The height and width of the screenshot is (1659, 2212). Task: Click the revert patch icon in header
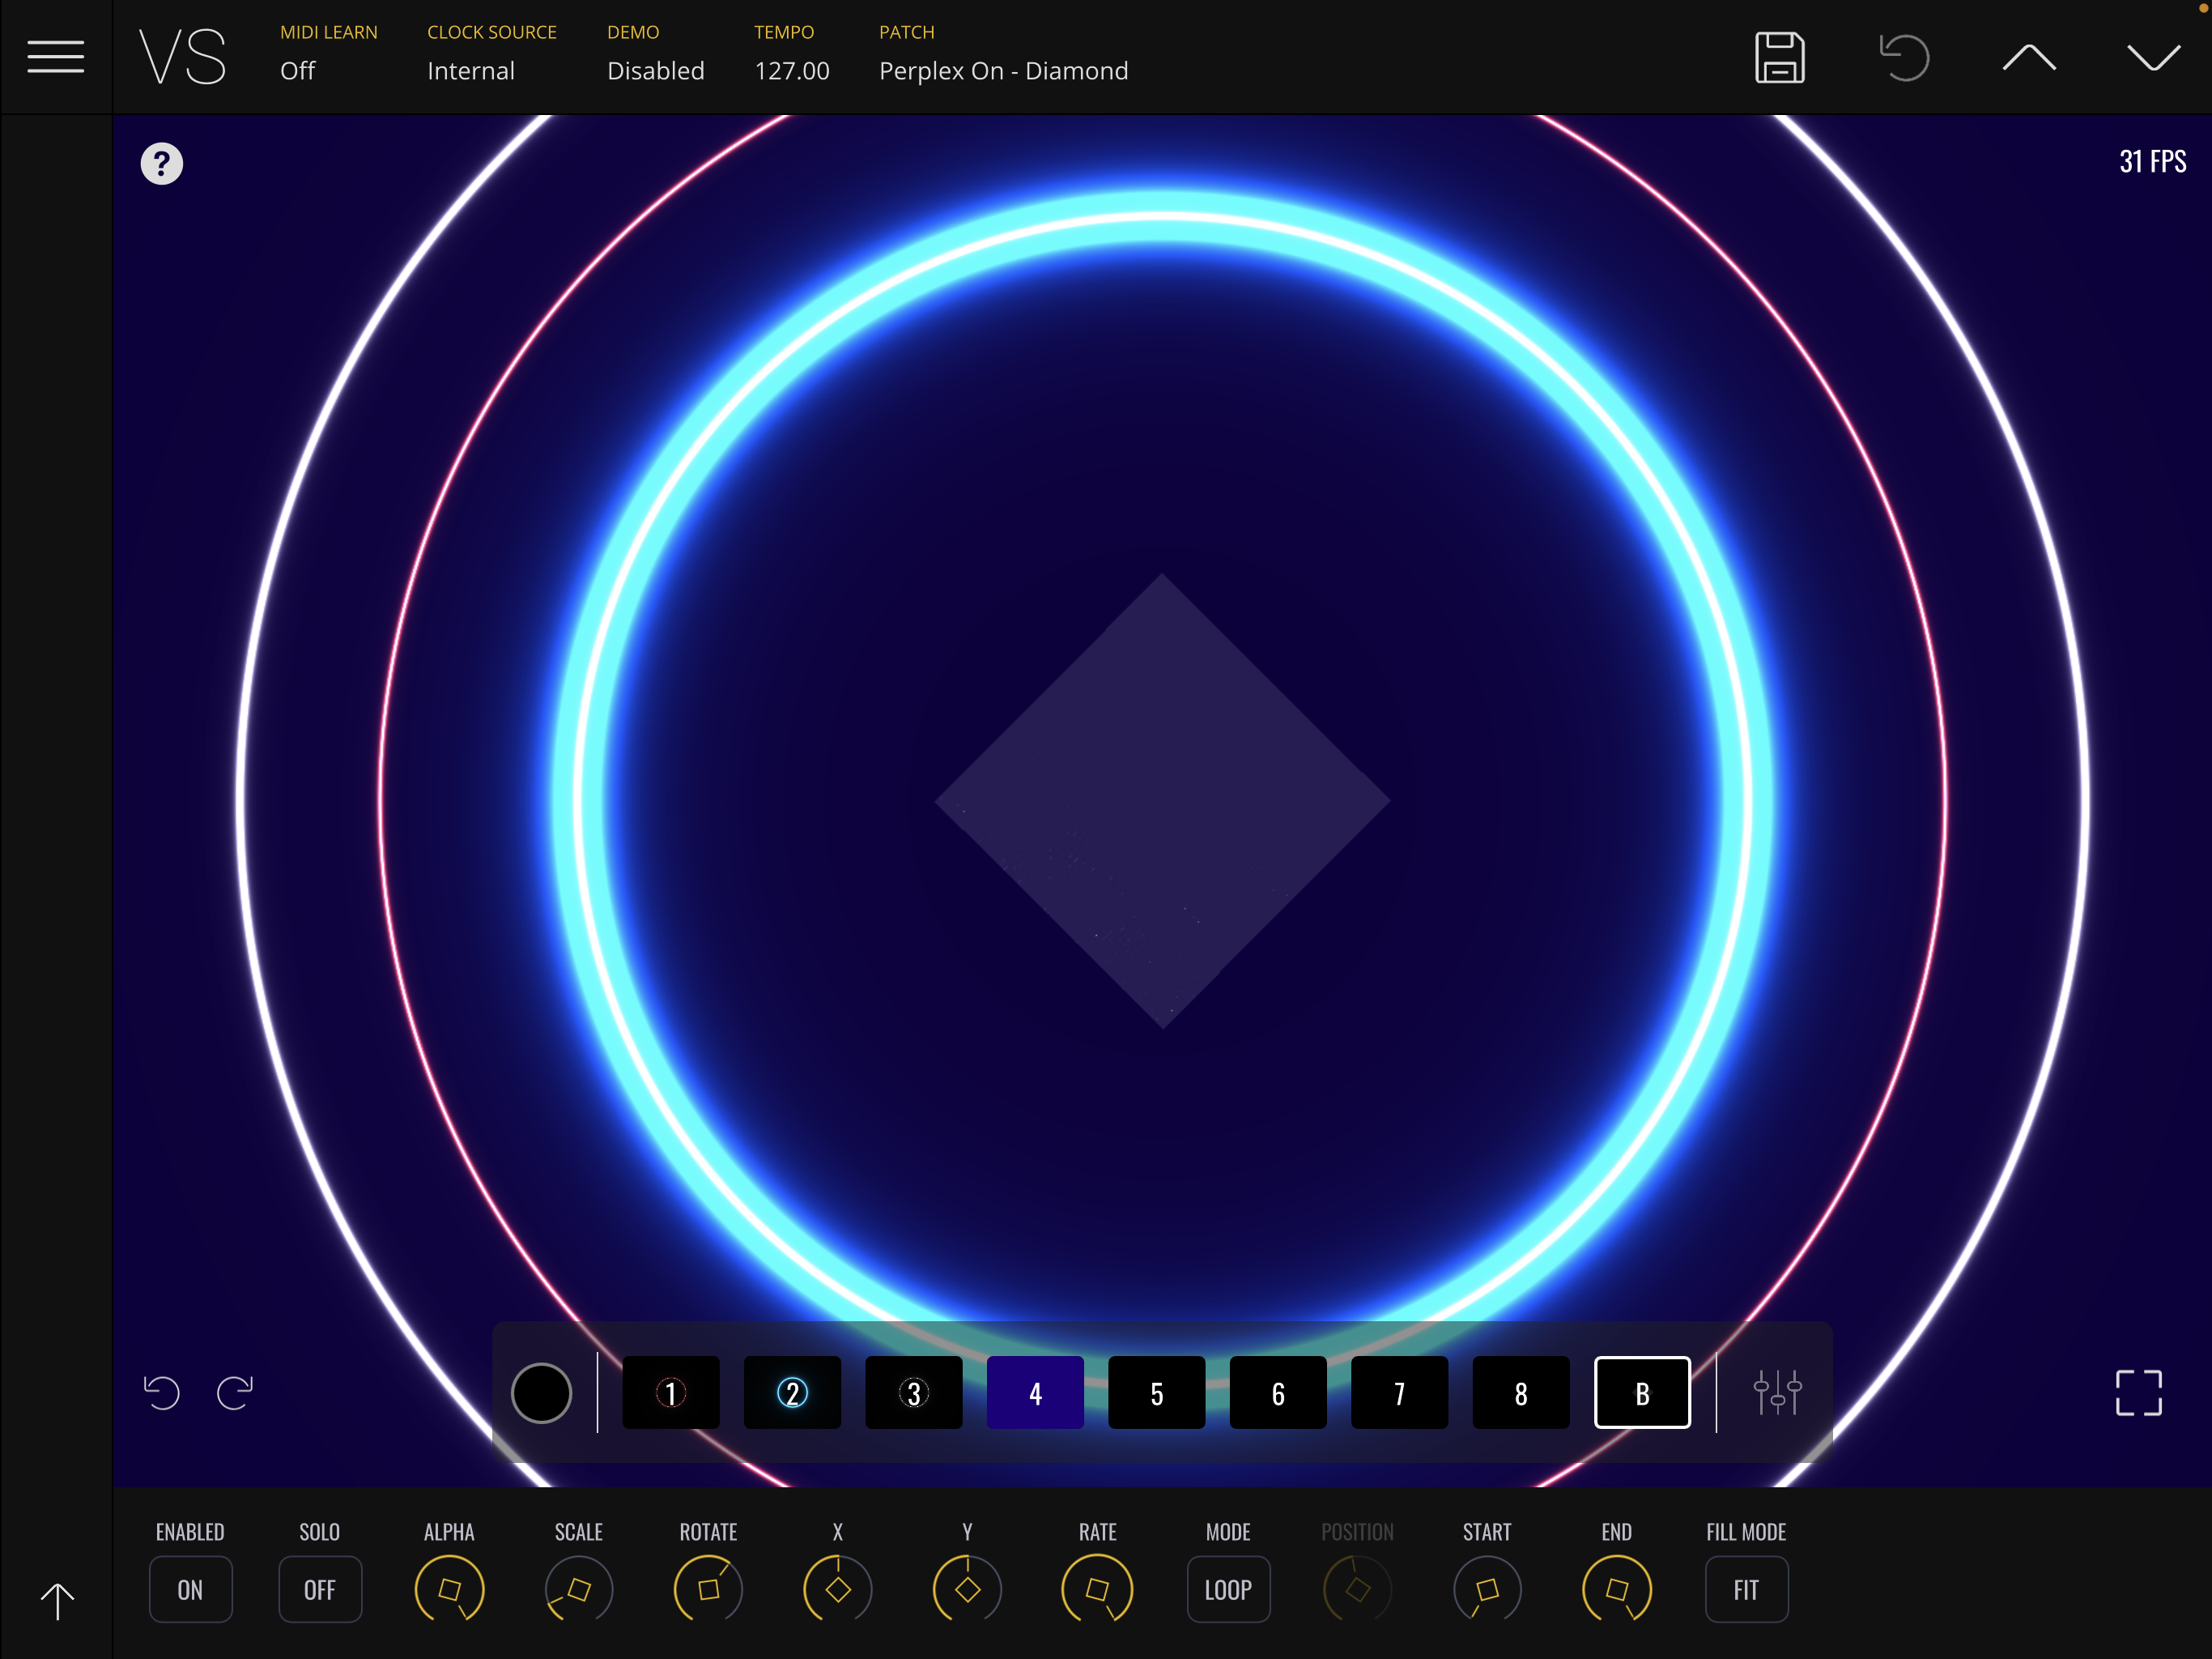pos(1903,58)
